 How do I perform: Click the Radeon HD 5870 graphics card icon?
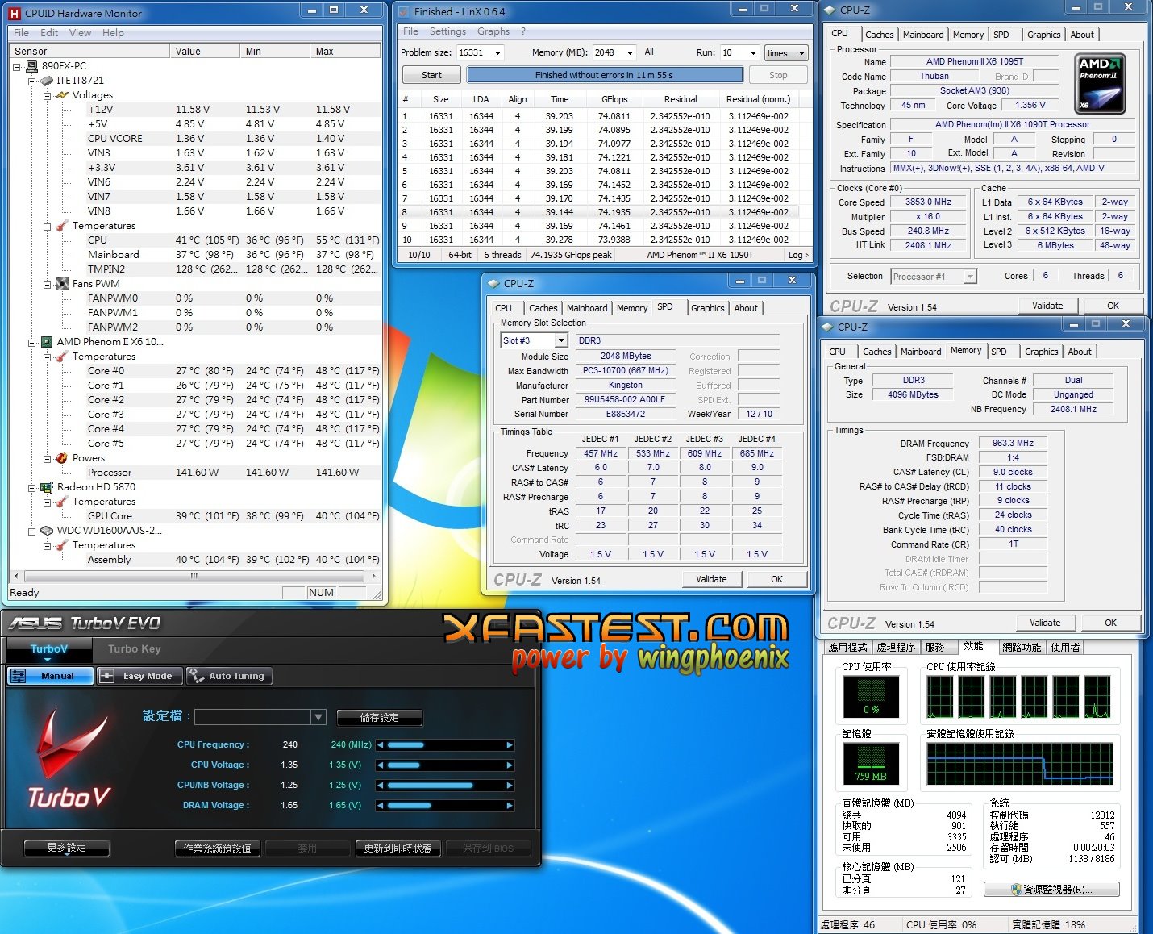click(x=47, y=487)
